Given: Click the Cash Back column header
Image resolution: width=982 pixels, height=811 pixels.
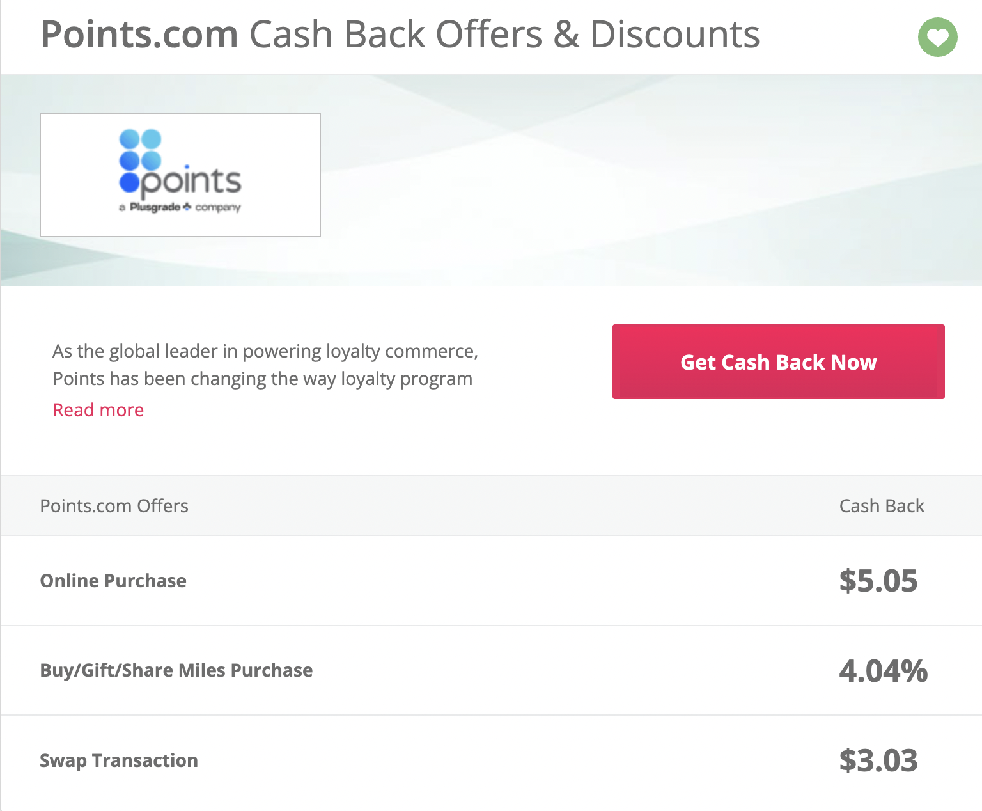Looking at the screenshot, I should coord(882,506).
